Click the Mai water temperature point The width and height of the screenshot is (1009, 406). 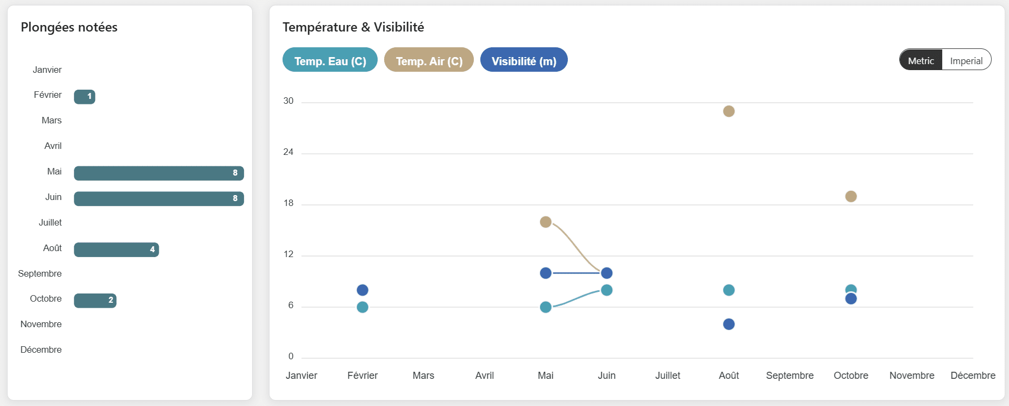pos(546,307)
